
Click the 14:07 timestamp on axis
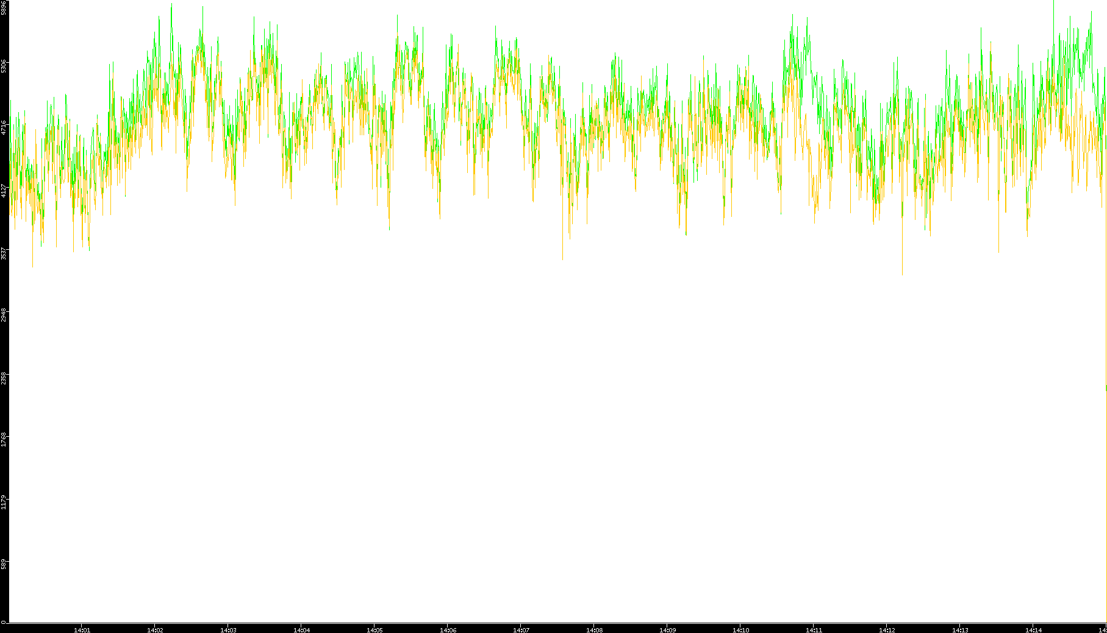521,630
